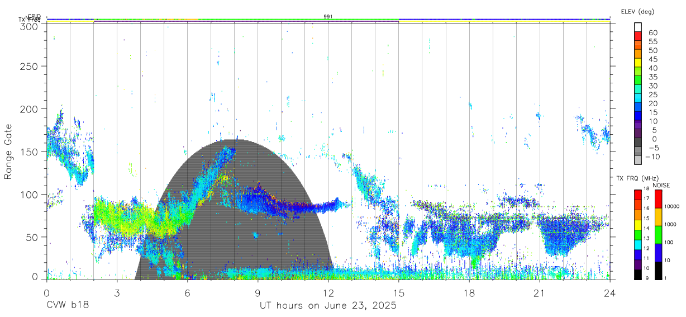The image size is (686, 317).
Task: Click the 100 tick on Range Gate axis
Action: click(29, 194)
